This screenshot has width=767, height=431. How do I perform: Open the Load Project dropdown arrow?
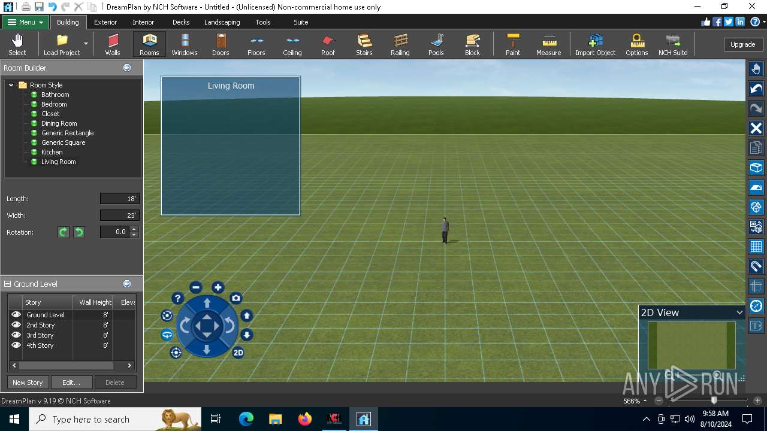coord(86,44)
